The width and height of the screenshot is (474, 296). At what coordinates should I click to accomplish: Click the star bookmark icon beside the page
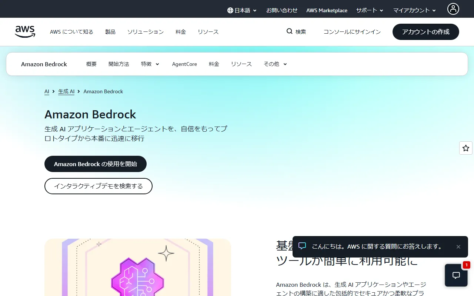(465, 148)
